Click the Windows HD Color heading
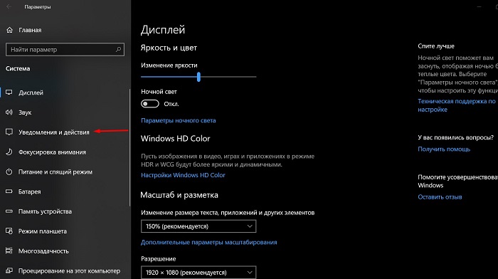The height and width of the screenshot is (279, 498). (175, 139)
